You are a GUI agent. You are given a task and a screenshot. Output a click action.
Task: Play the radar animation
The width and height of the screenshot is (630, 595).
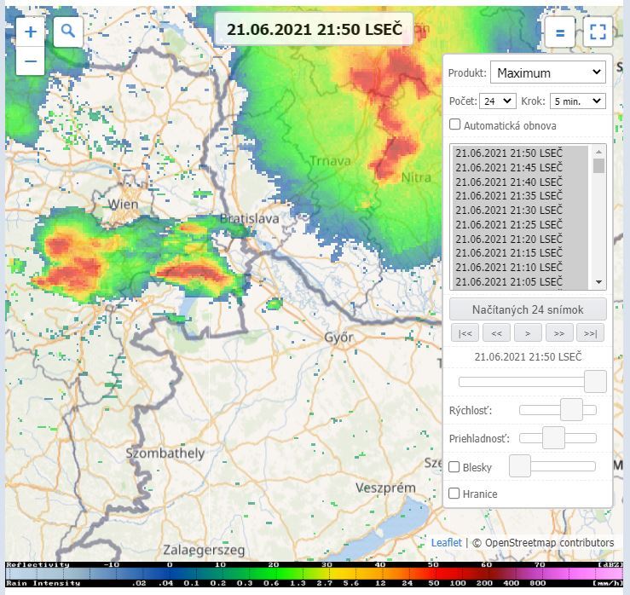[x=528, y=332]
